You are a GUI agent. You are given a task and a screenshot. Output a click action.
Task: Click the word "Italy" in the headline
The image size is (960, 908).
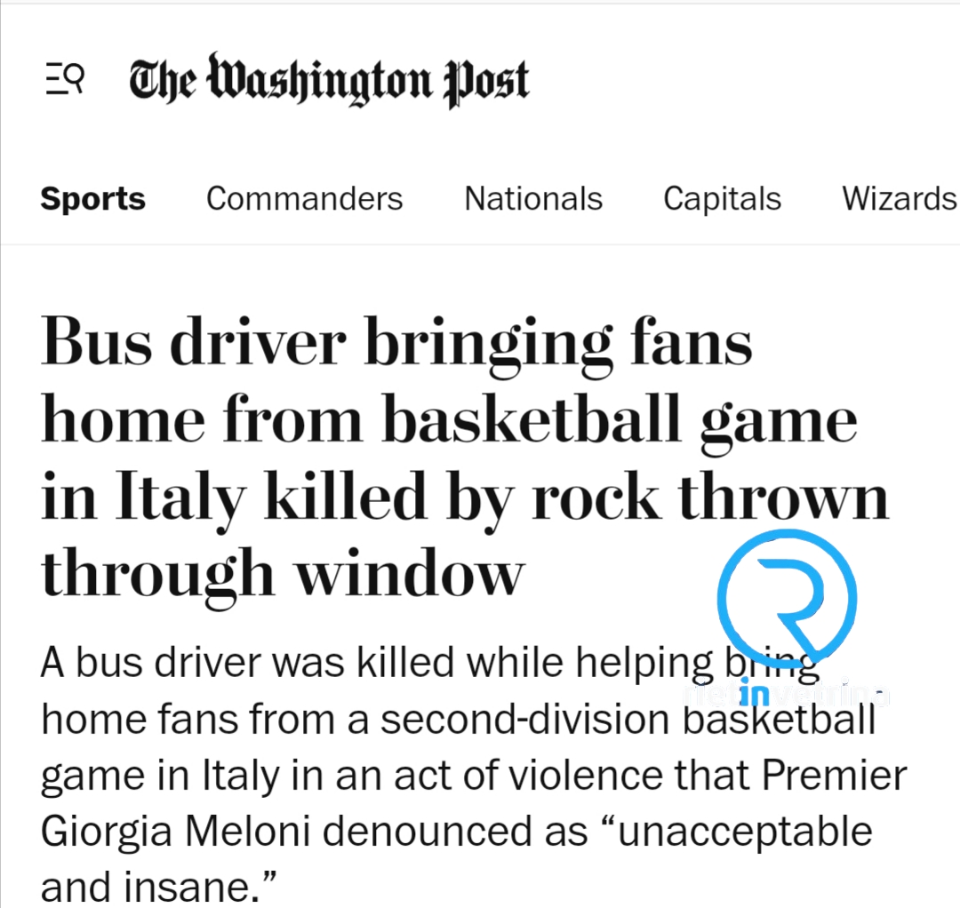tap(180, 498)
